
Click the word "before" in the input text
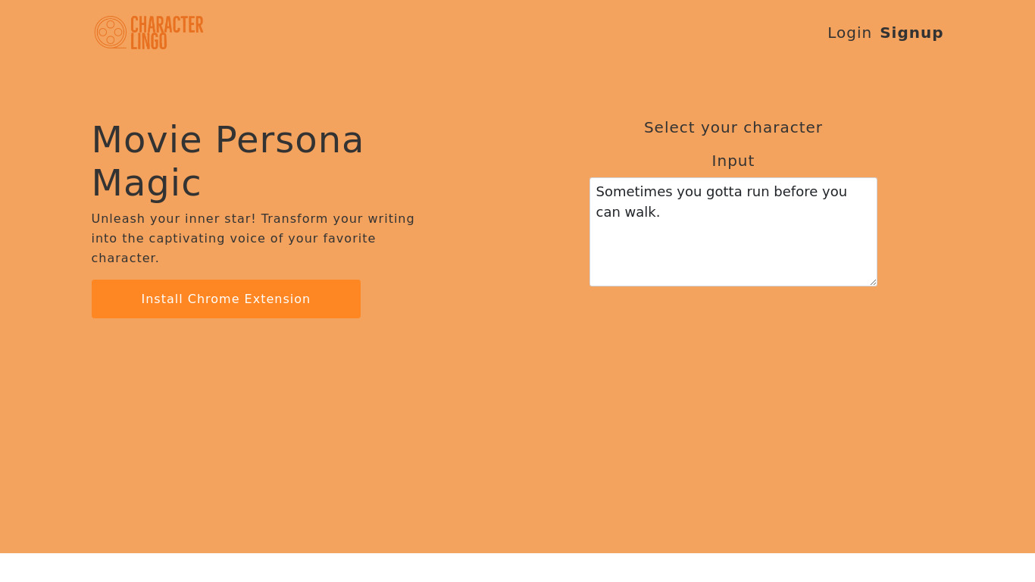(796, 192)
